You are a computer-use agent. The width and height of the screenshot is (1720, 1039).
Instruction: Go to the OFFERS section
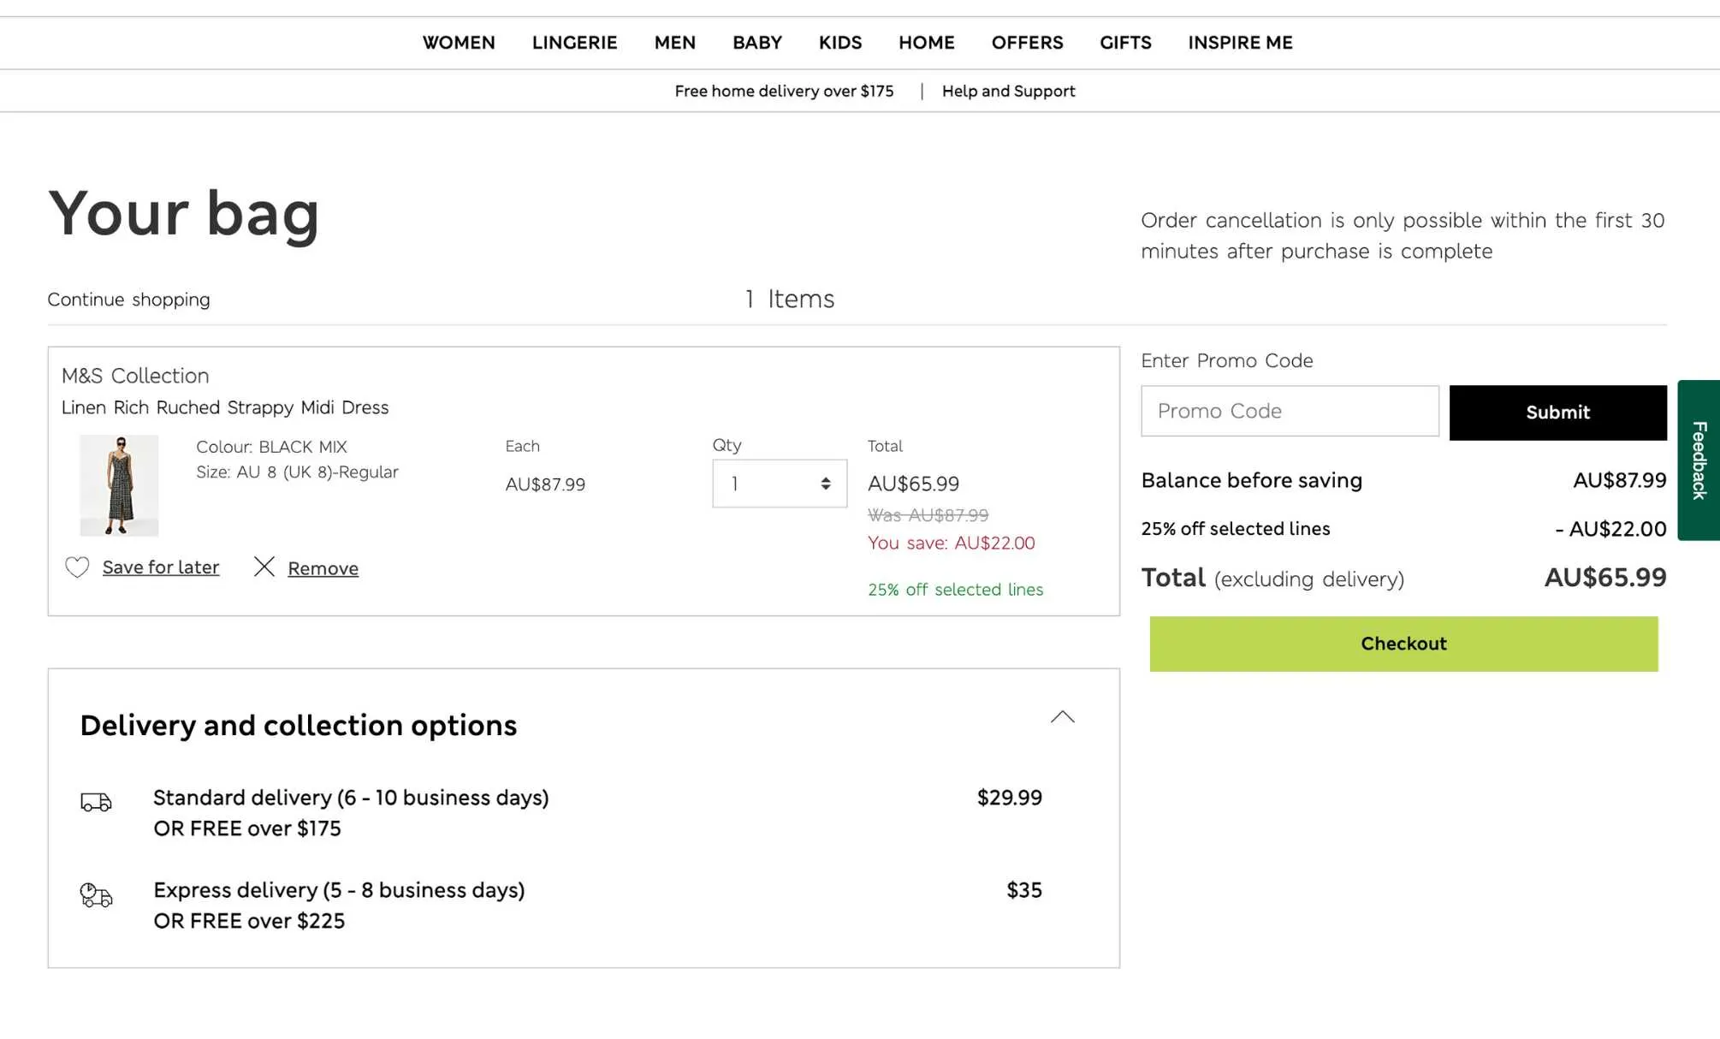pyautogui.click(x=1027, y=43)
